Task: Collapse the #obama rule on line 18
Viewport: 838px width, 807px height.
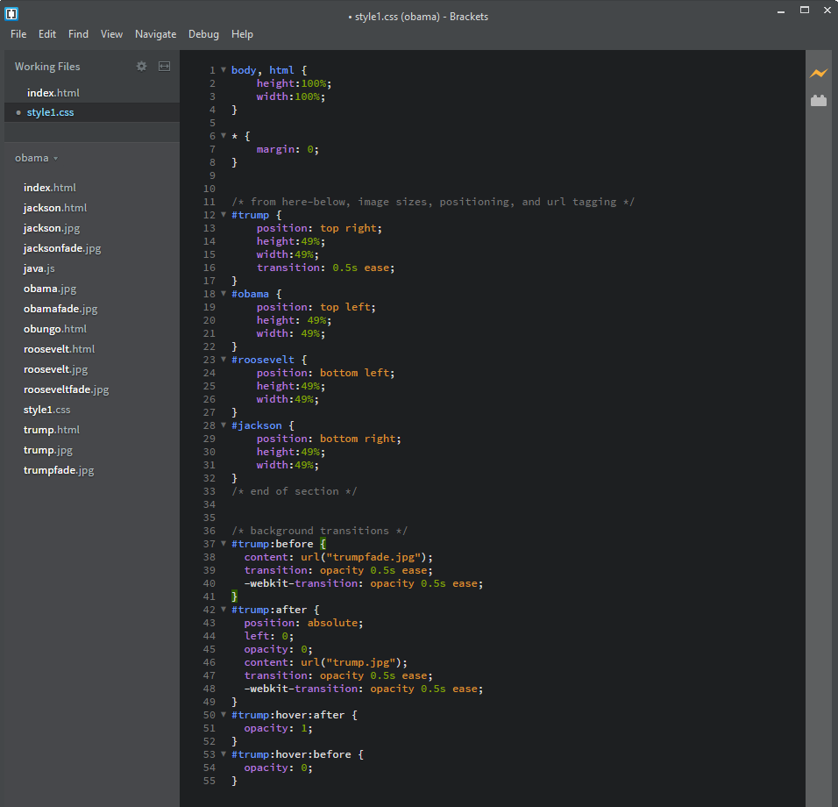Action: 224,293
